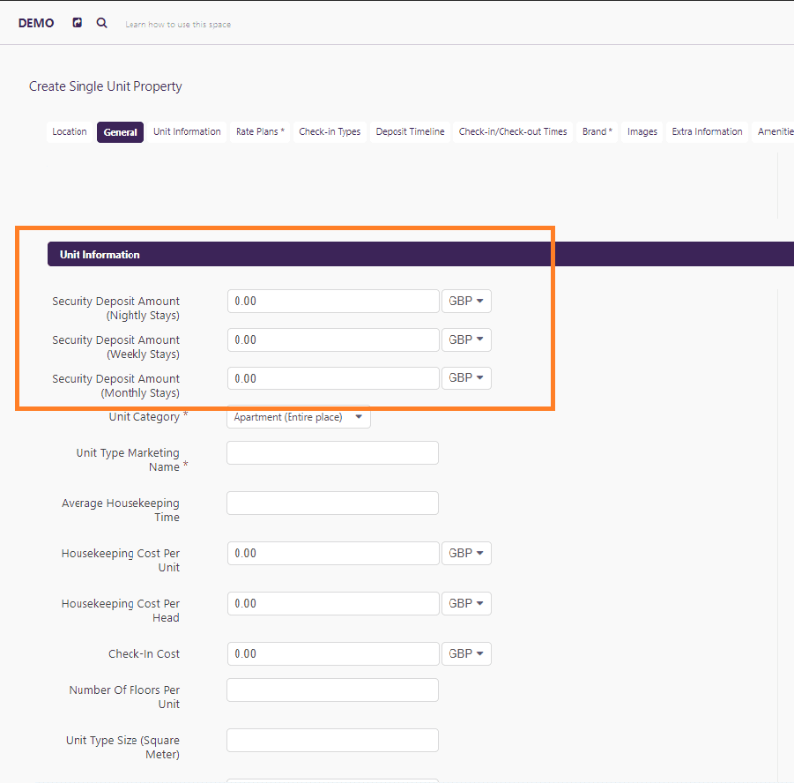Open the Rate Plans tab

click(260, 131)
